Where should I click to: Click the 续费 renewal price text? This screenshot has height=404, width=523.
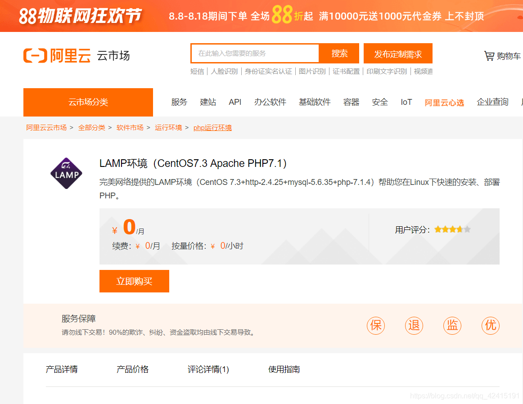pos(136,246)
